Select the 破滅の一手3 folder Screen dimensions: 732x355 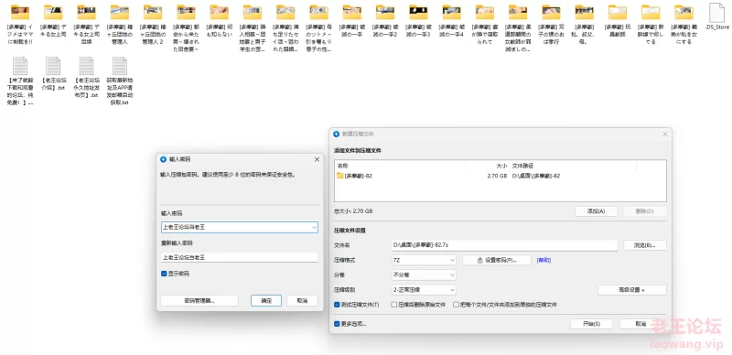[x=418, y=21]
